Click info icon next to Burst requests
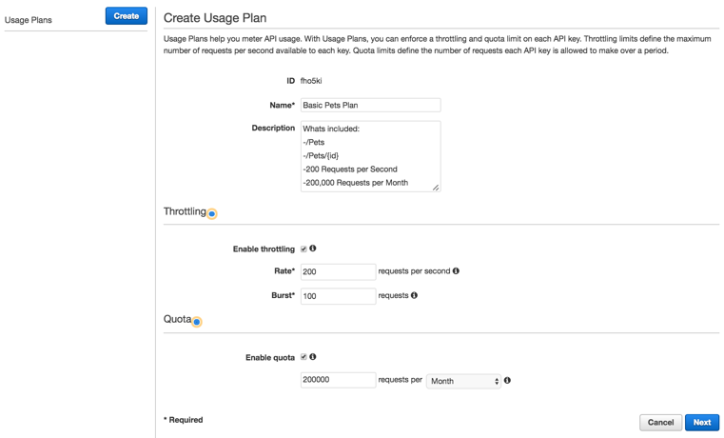Viewport: 724px width, 438px height. 414,295
